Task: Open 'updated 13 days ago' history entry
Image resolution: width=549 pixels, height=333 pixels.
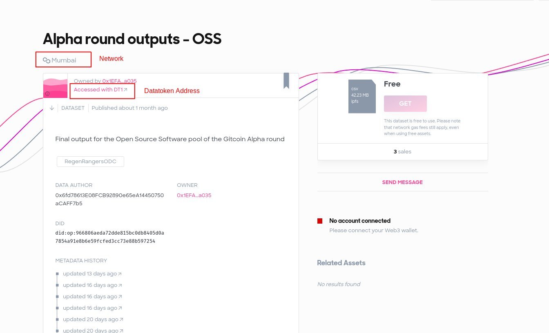Action: click(90, 274)
